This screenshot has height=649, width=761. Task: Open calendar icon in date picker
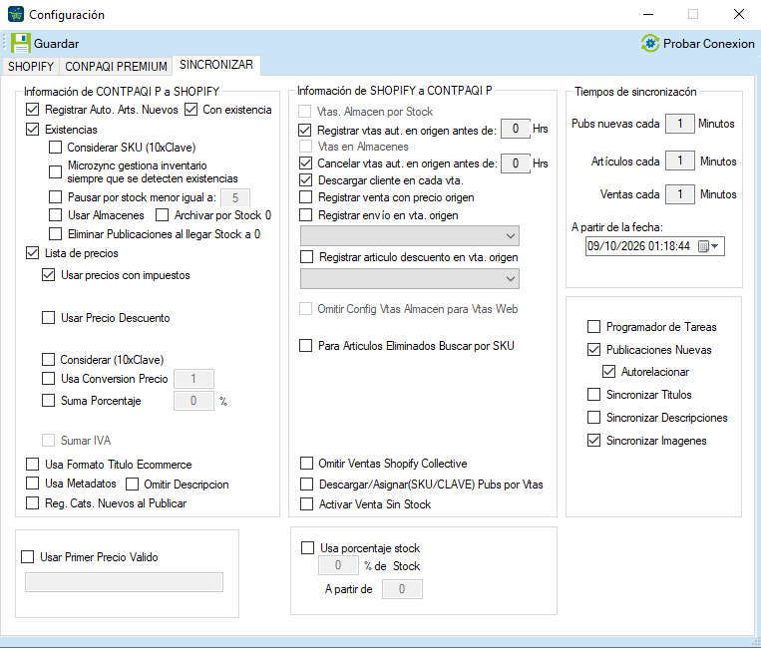703,246
